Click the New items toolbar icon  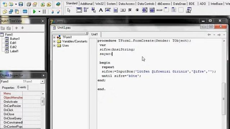5,4
